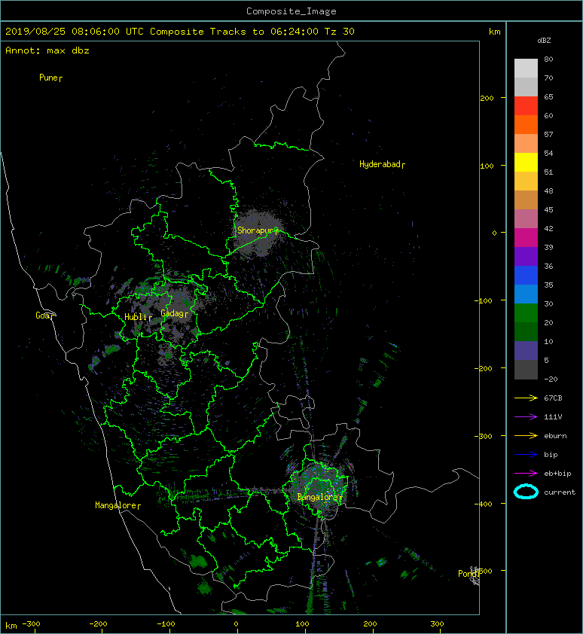Click the blue bip arrow in legend

point(526,455)
